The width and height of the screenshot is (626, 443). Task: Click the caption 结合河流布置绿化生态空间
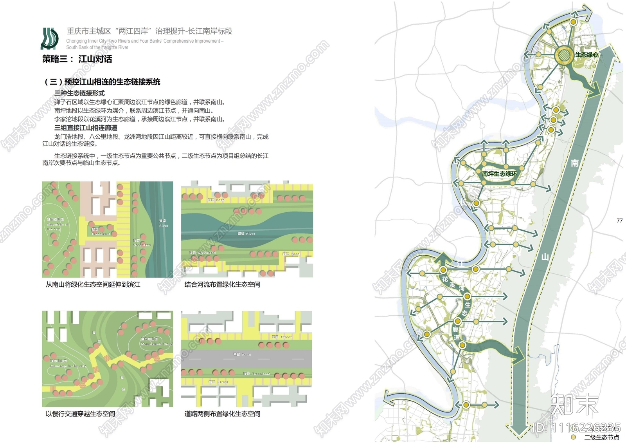(x=222, y=284)
